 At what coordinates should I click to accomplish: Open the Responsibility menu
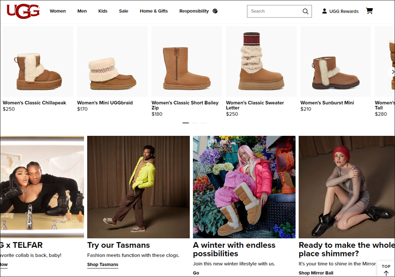(x=194, y=11)
